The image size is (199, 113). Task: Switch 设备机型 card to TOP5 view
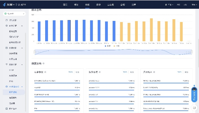tap(71, 72)
